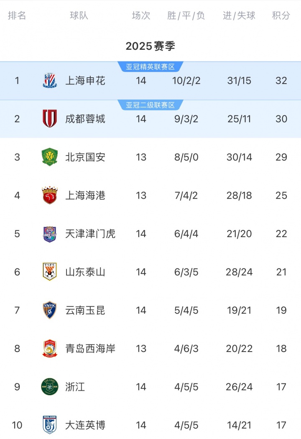Click the Shanghai Shenhua team crest
Image resolution: width=301 pixels, height=439 pixels.
50,80
